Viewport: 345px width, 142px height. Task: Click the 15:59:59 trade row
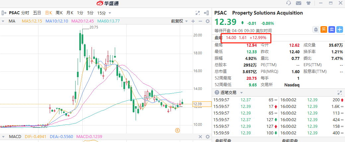(x=245, y=133)
